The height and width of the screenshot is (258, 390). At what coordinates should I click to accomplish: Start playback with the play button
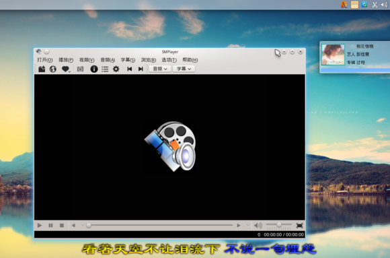tap(40, 226)
